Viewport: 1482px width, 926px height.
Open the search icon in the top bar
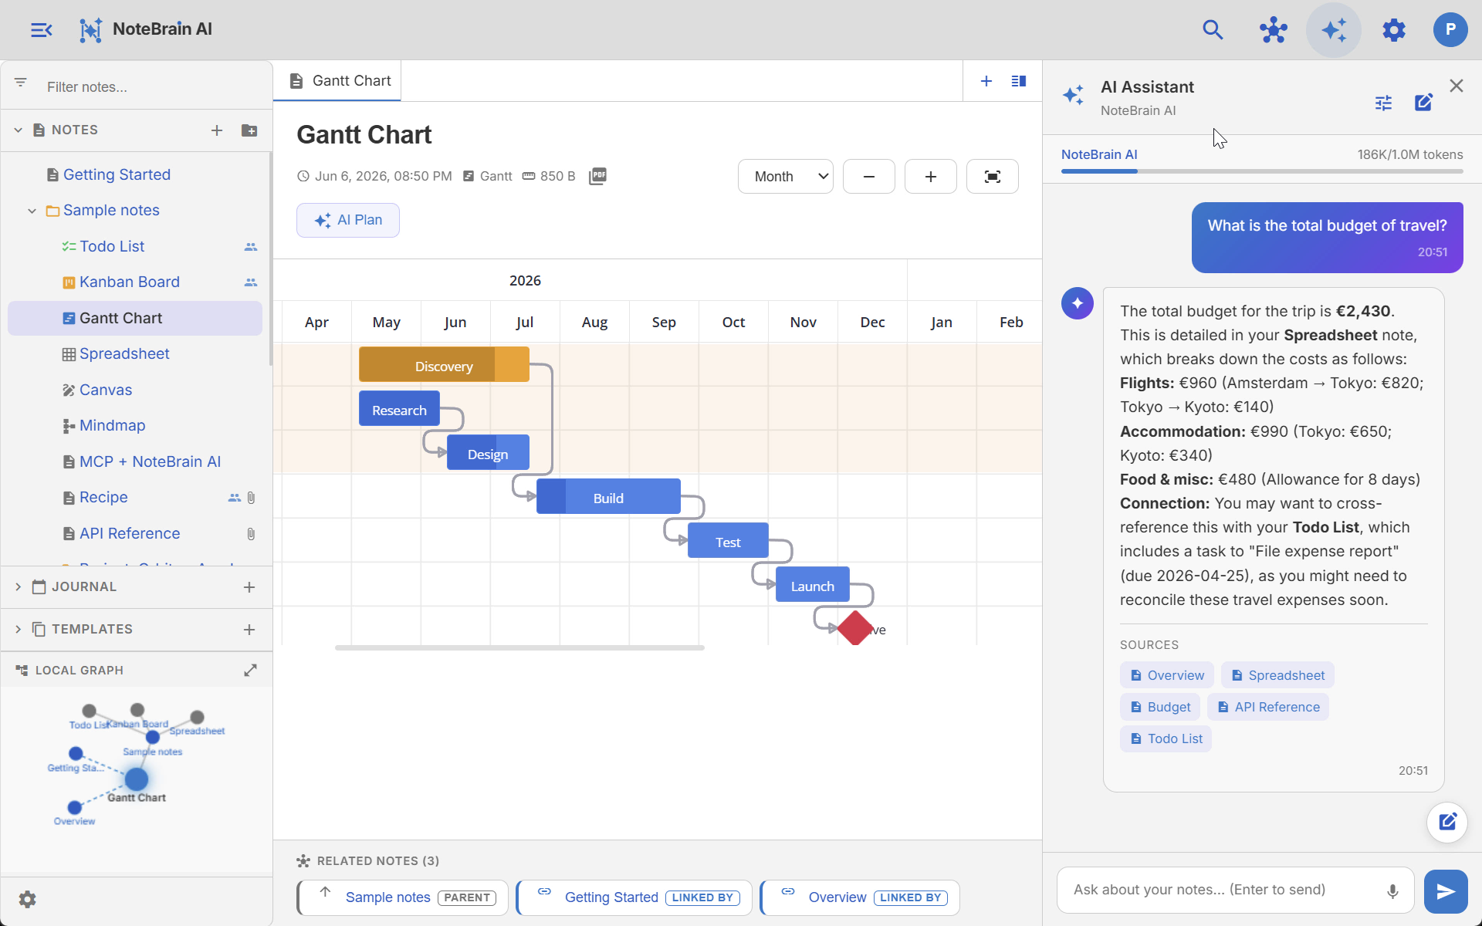pos(1213,30)
